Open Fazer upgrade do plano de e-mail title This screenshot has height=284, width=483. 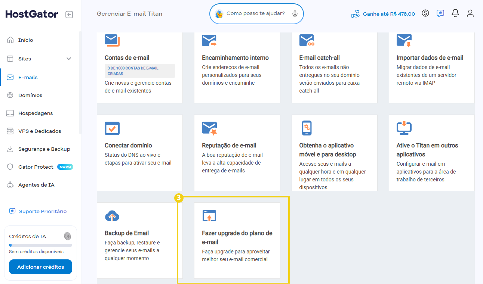[237, 238]
